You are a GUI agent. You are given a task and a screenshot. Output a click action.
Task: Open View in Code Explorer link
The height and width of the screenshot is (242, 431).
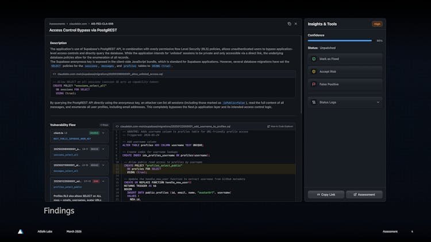(x=281, y=126)
